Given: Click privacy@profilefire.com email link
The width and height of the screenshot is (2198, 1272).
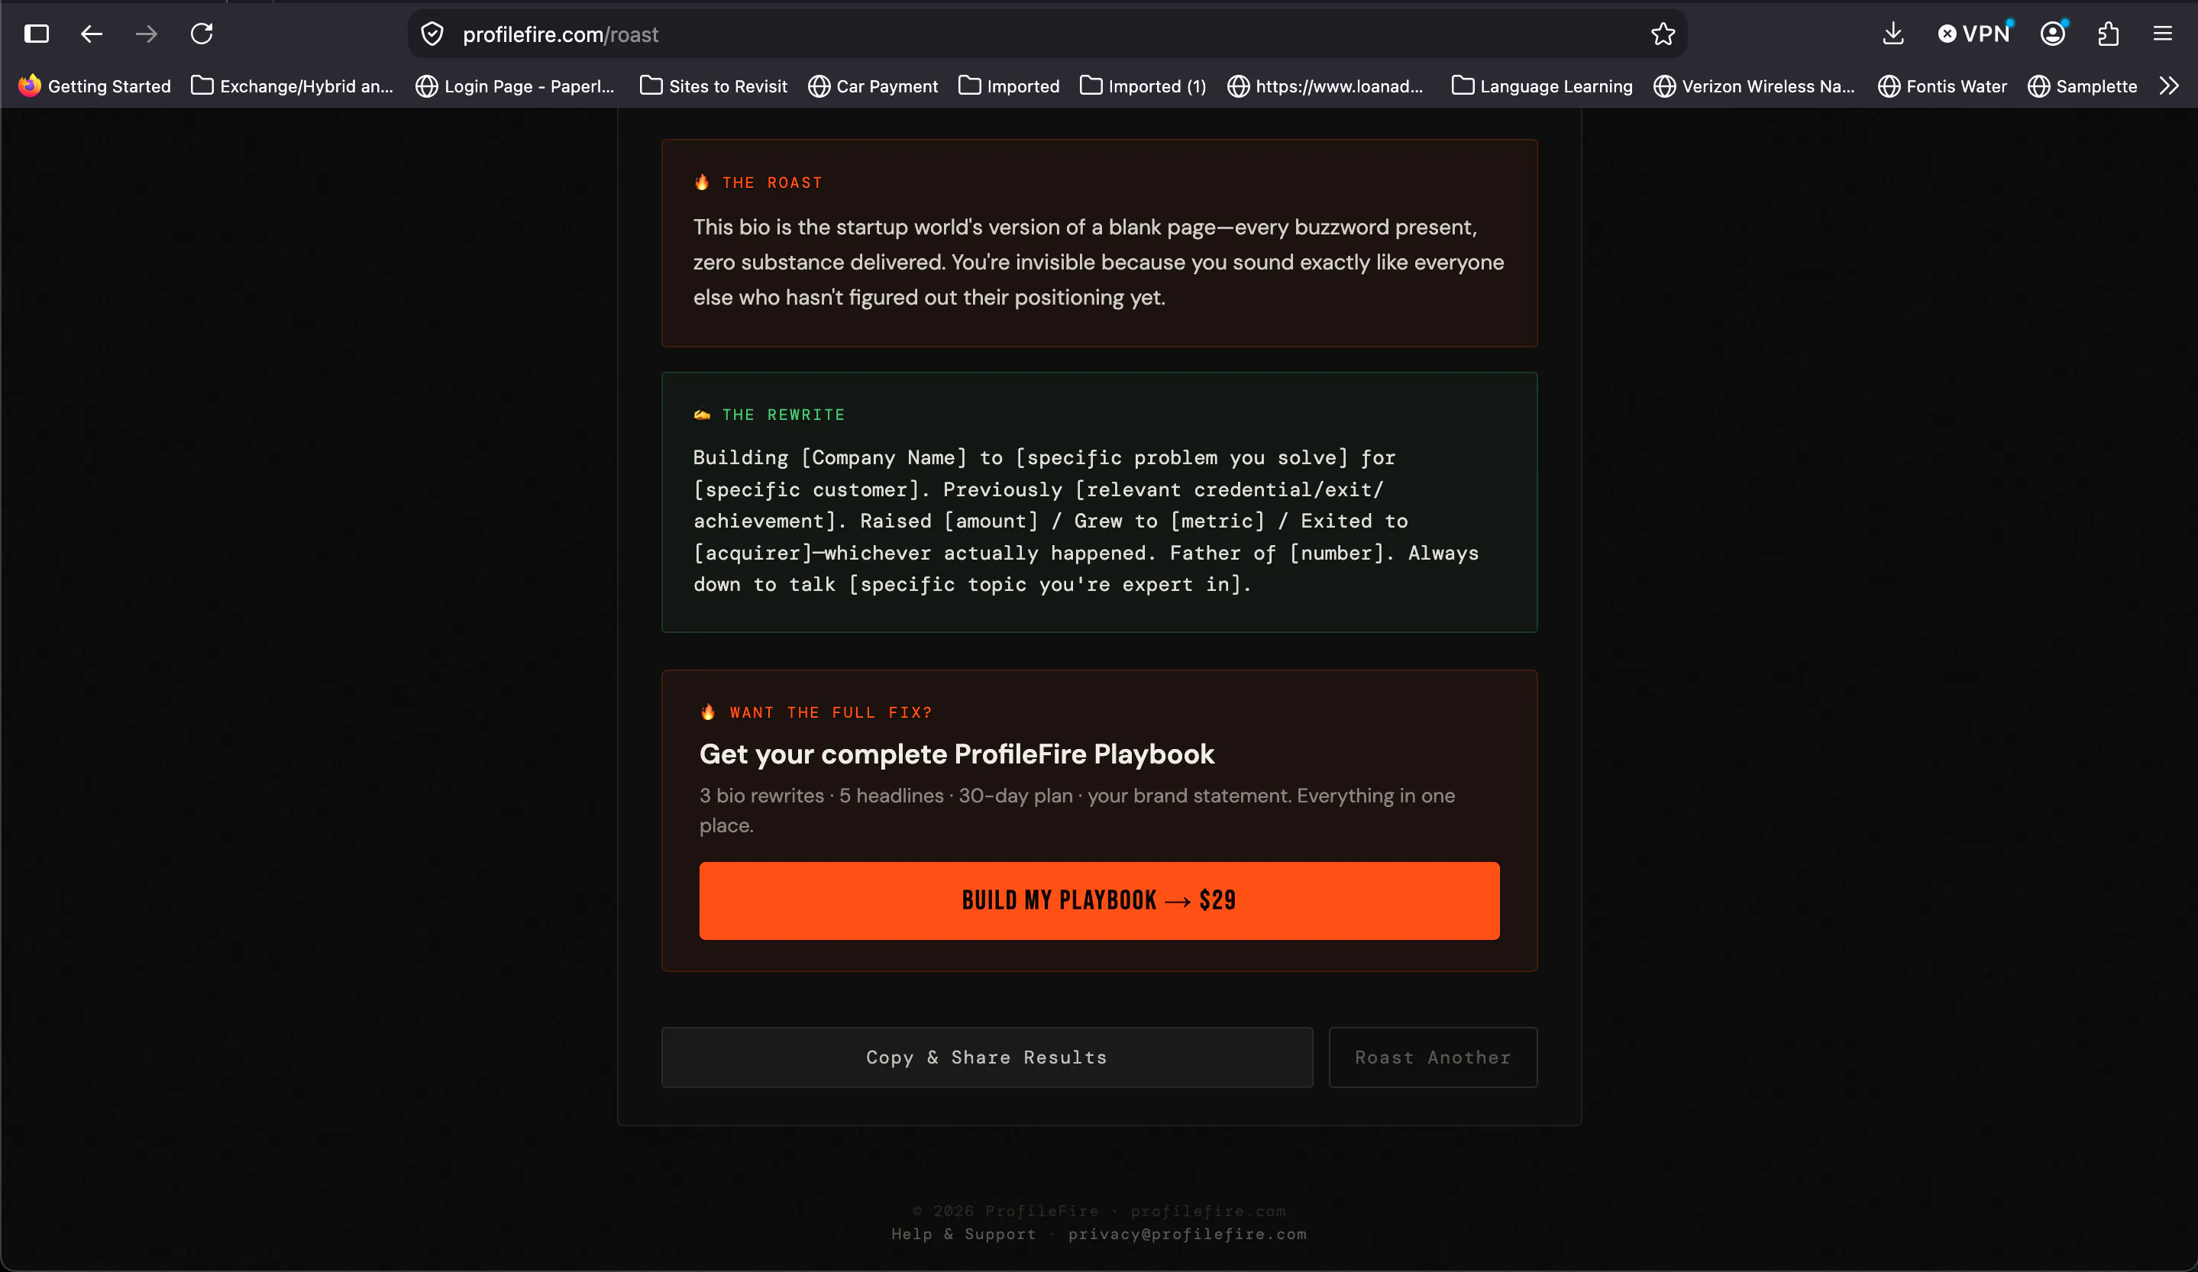Looking at the screenshot, I should (x=1187, y=1234).
